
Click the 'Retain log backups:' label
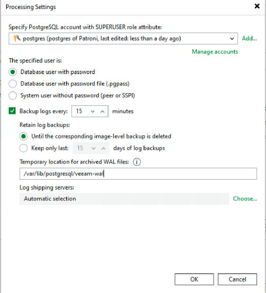(45, 125)
